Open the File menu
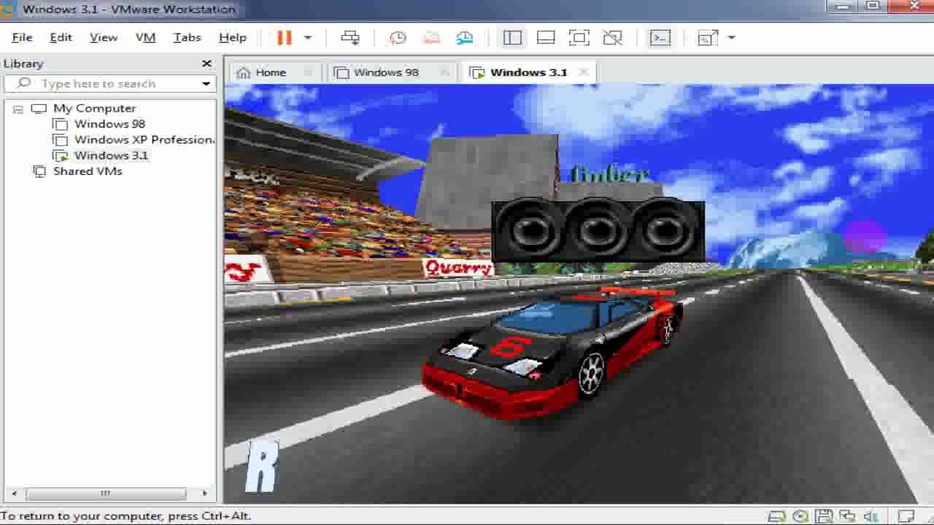Image resolution: width=934 pixels, height=525 pixels. (22, 37)
